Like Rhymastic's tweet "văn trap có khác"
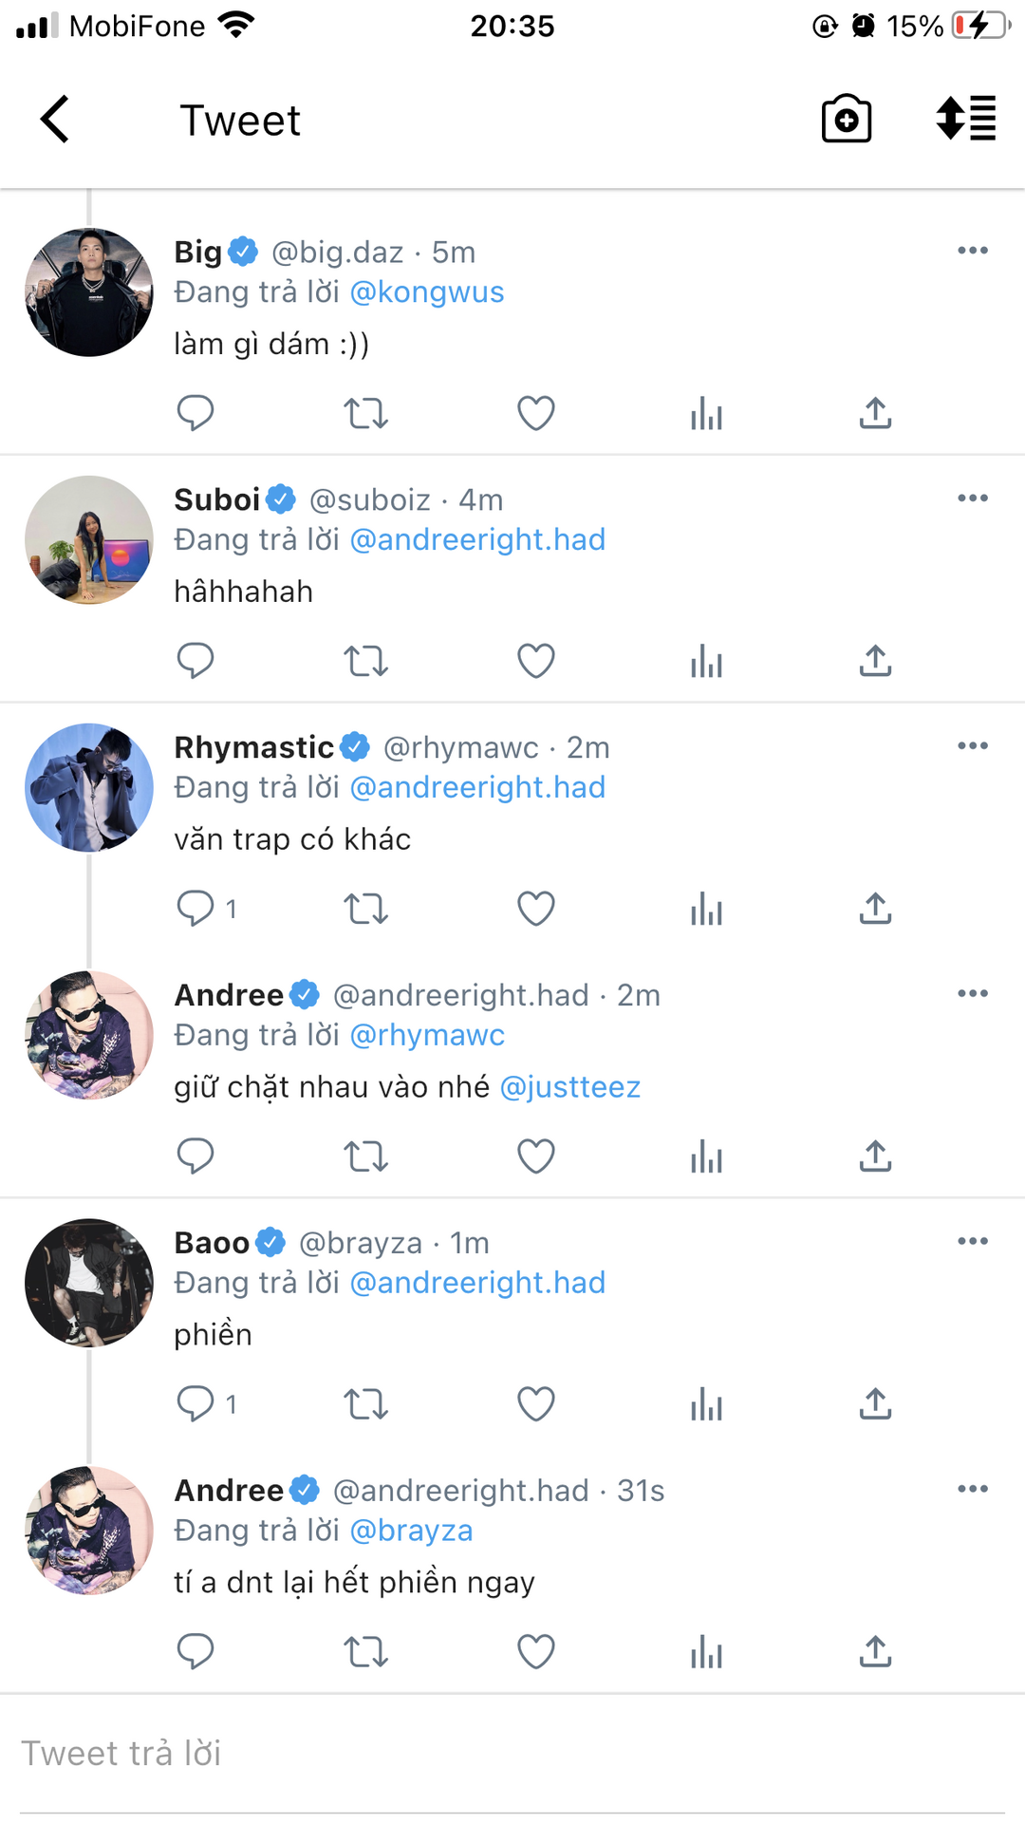Viewport: 1025px width, 1823px height. coord(536,909)
